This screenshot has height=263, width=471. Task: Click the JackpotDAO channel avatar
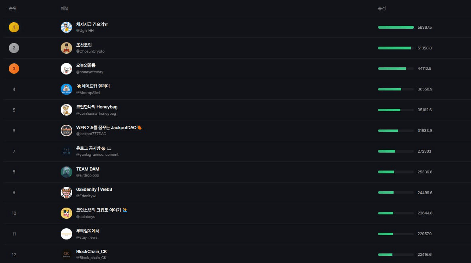pos(66,131)
